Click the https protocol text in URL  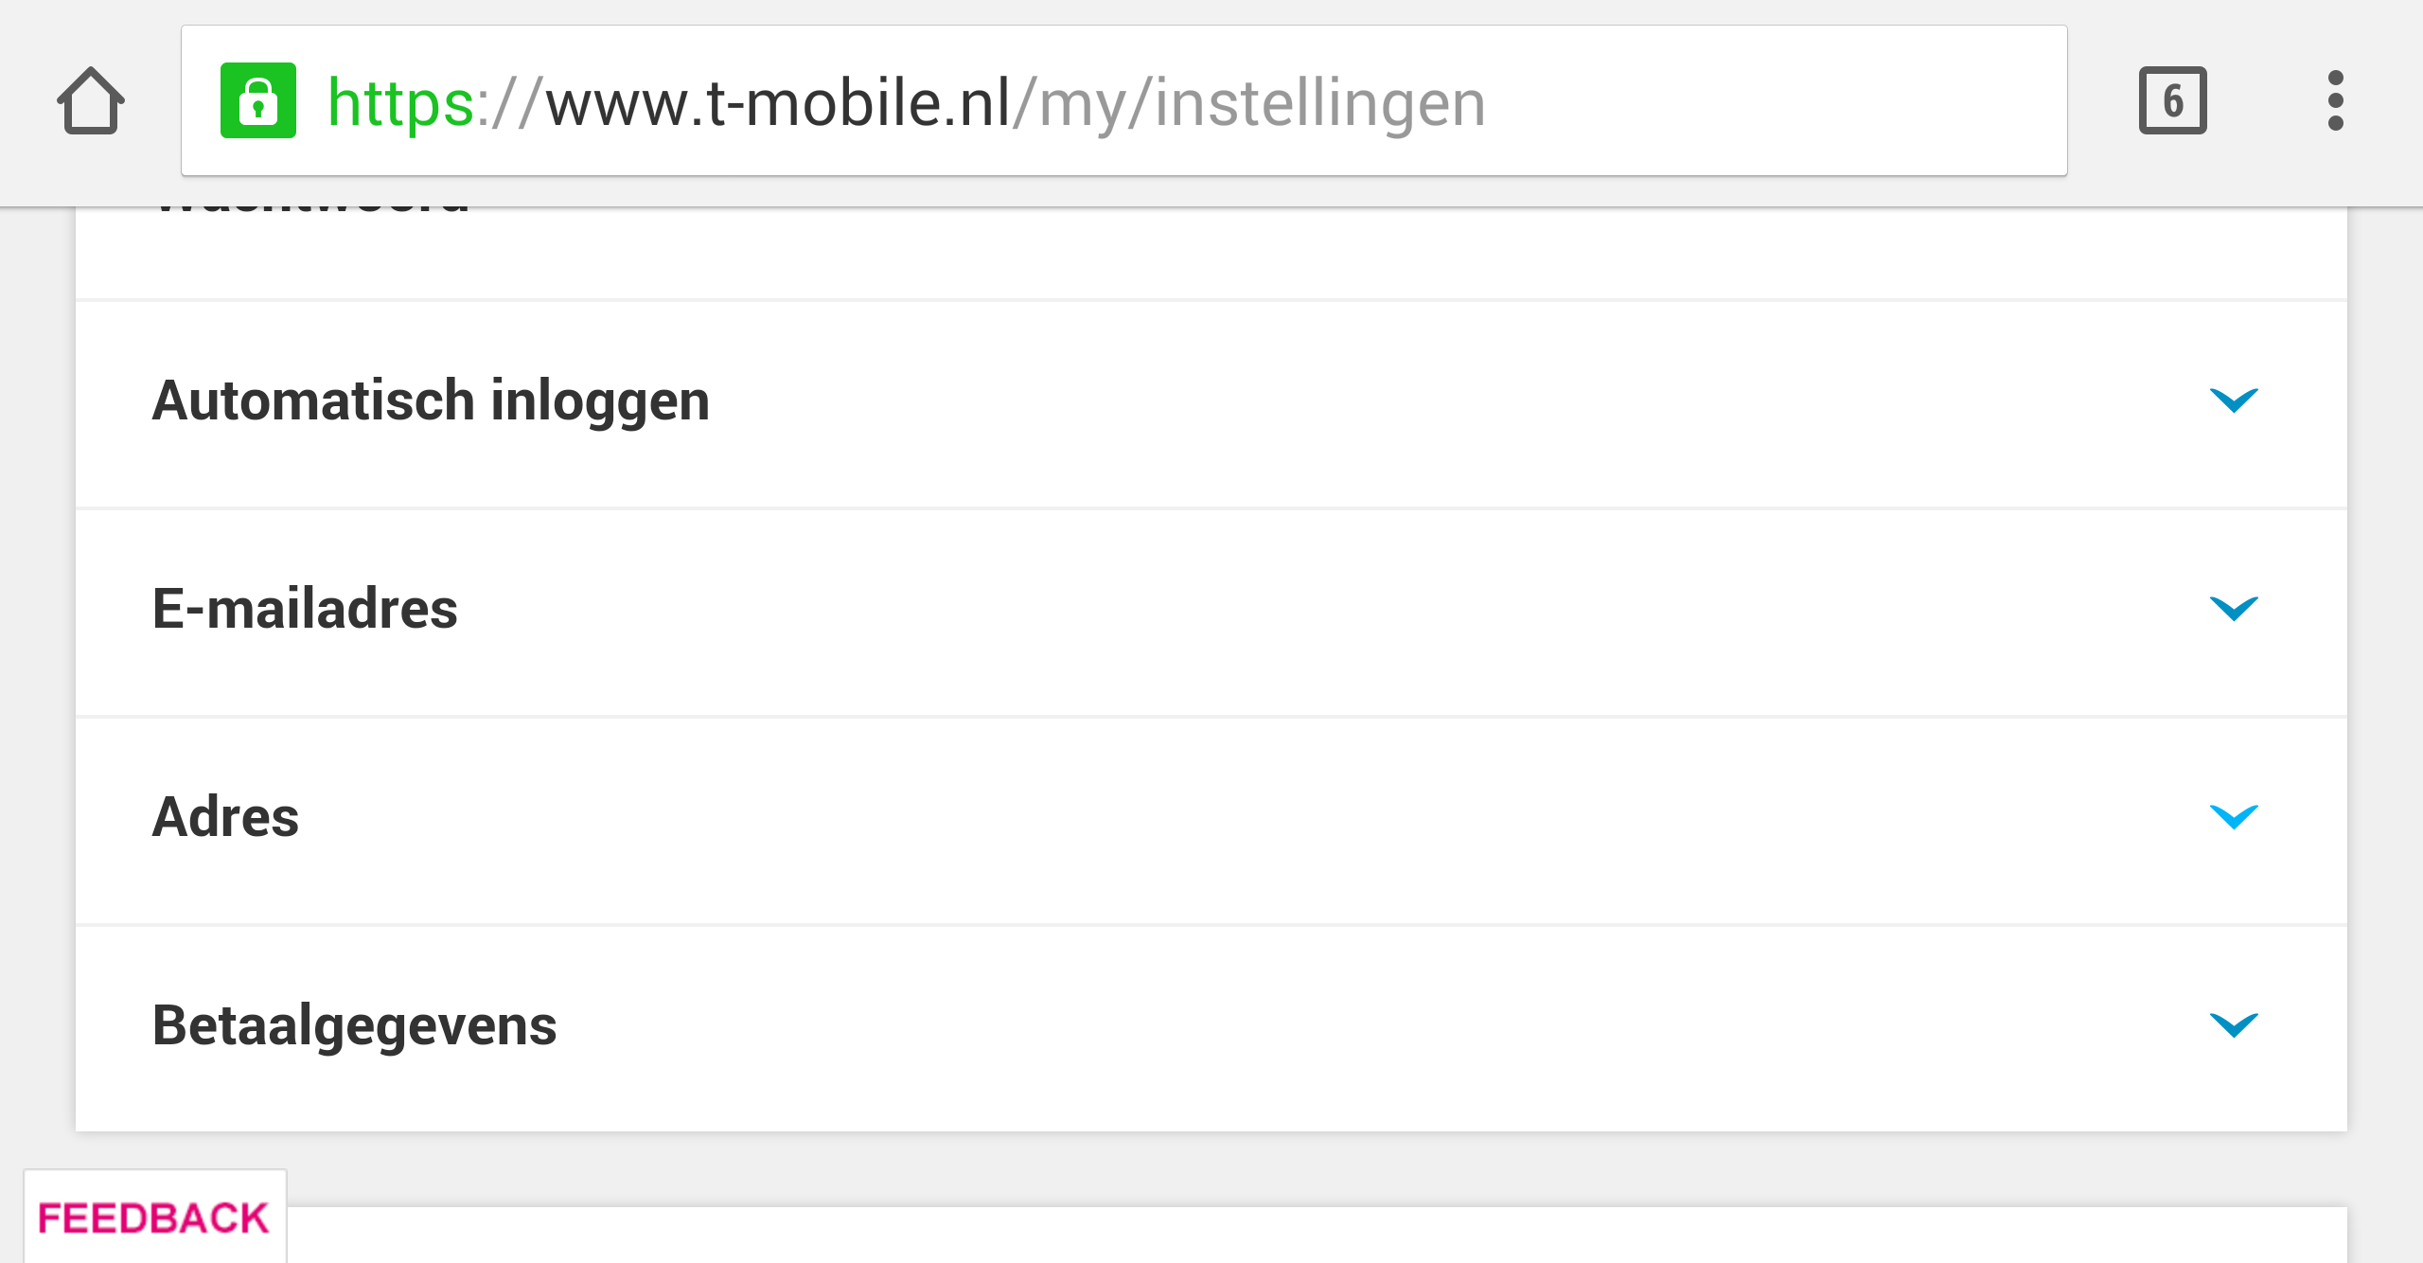(x=400, y=102)
